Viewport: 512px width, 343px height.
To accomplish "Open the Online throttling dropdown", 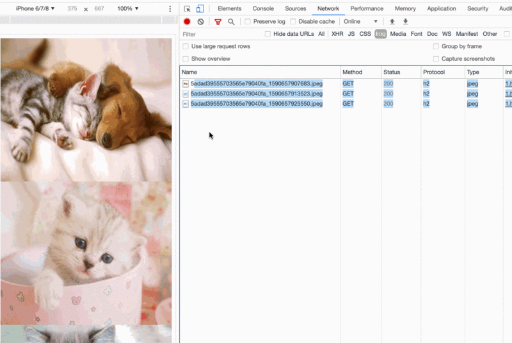I will click(360, 22).
